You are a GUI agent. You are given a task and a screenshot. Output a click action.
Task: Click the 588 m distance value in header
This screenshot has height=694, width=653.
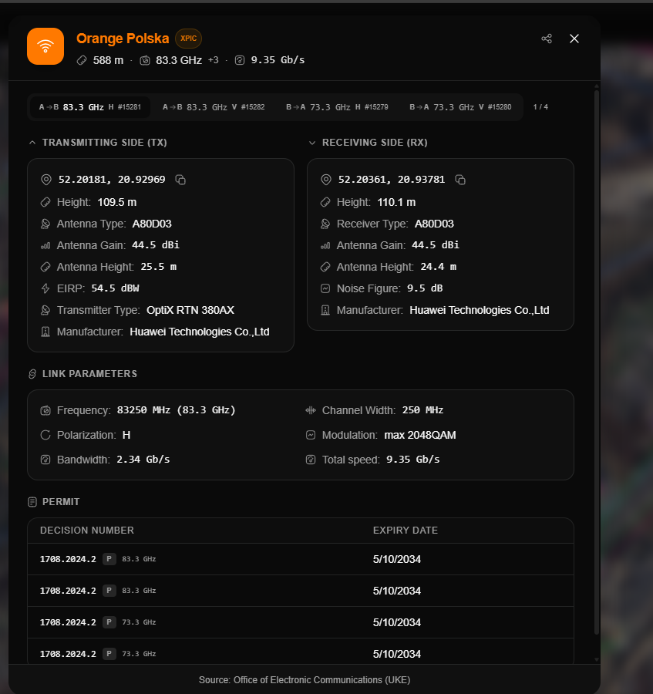point(108,60)
